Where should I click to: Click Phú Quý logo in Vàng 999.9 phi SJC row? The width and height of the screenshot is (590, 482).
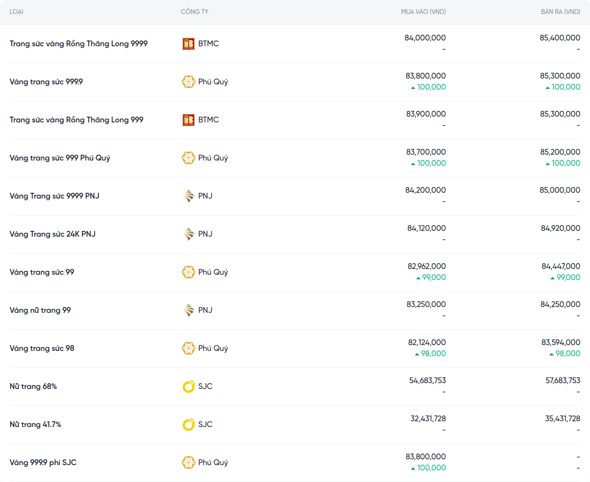188,463
